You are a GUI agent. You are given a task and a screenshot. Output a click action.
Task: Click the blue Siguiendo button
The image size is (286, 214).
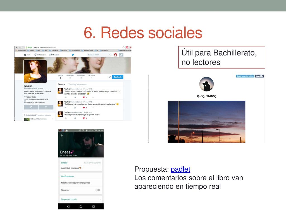tap(118, 77)
